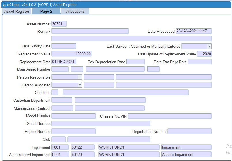Select the Model Number field

pyautogui.click(x=73, y=116)
